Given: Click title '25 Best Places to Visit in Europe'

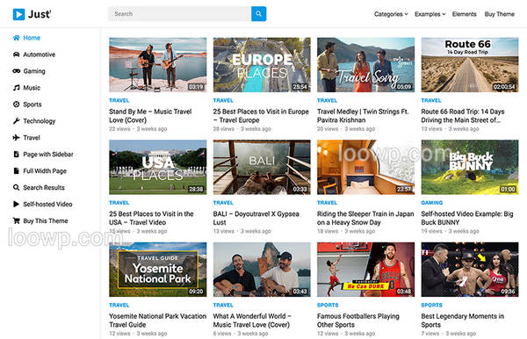Looking at the screenshot, I should (x=261, y=116).
